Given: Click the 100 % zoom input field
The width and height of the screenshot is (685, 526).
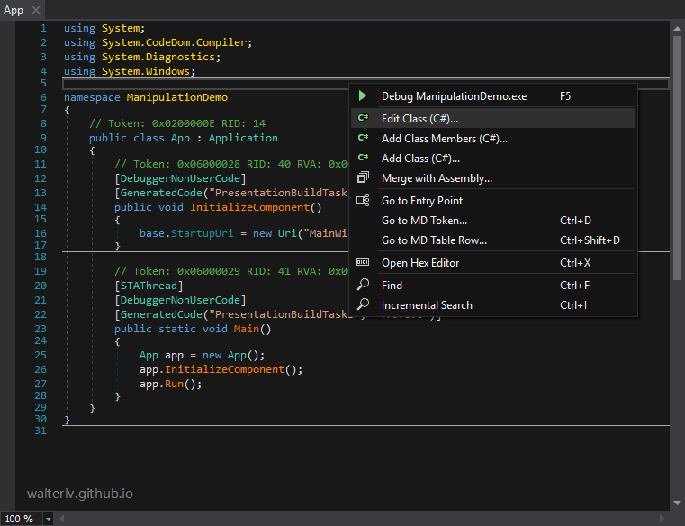Looking at the screenshot, I should click(x=21, y=519).
